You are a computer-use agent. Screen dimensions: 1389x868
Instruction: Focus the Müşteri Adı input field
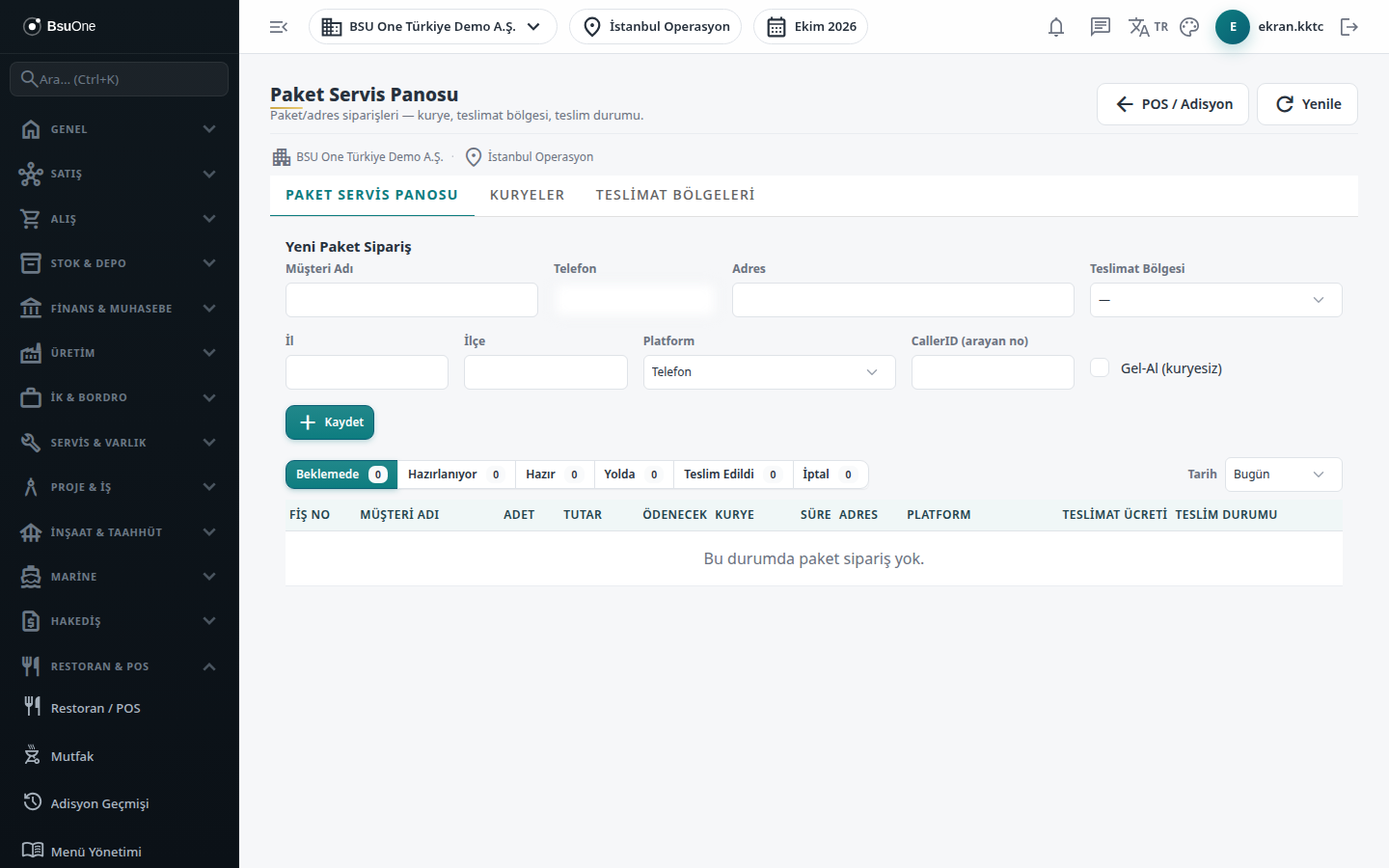(x=412, y=300)
